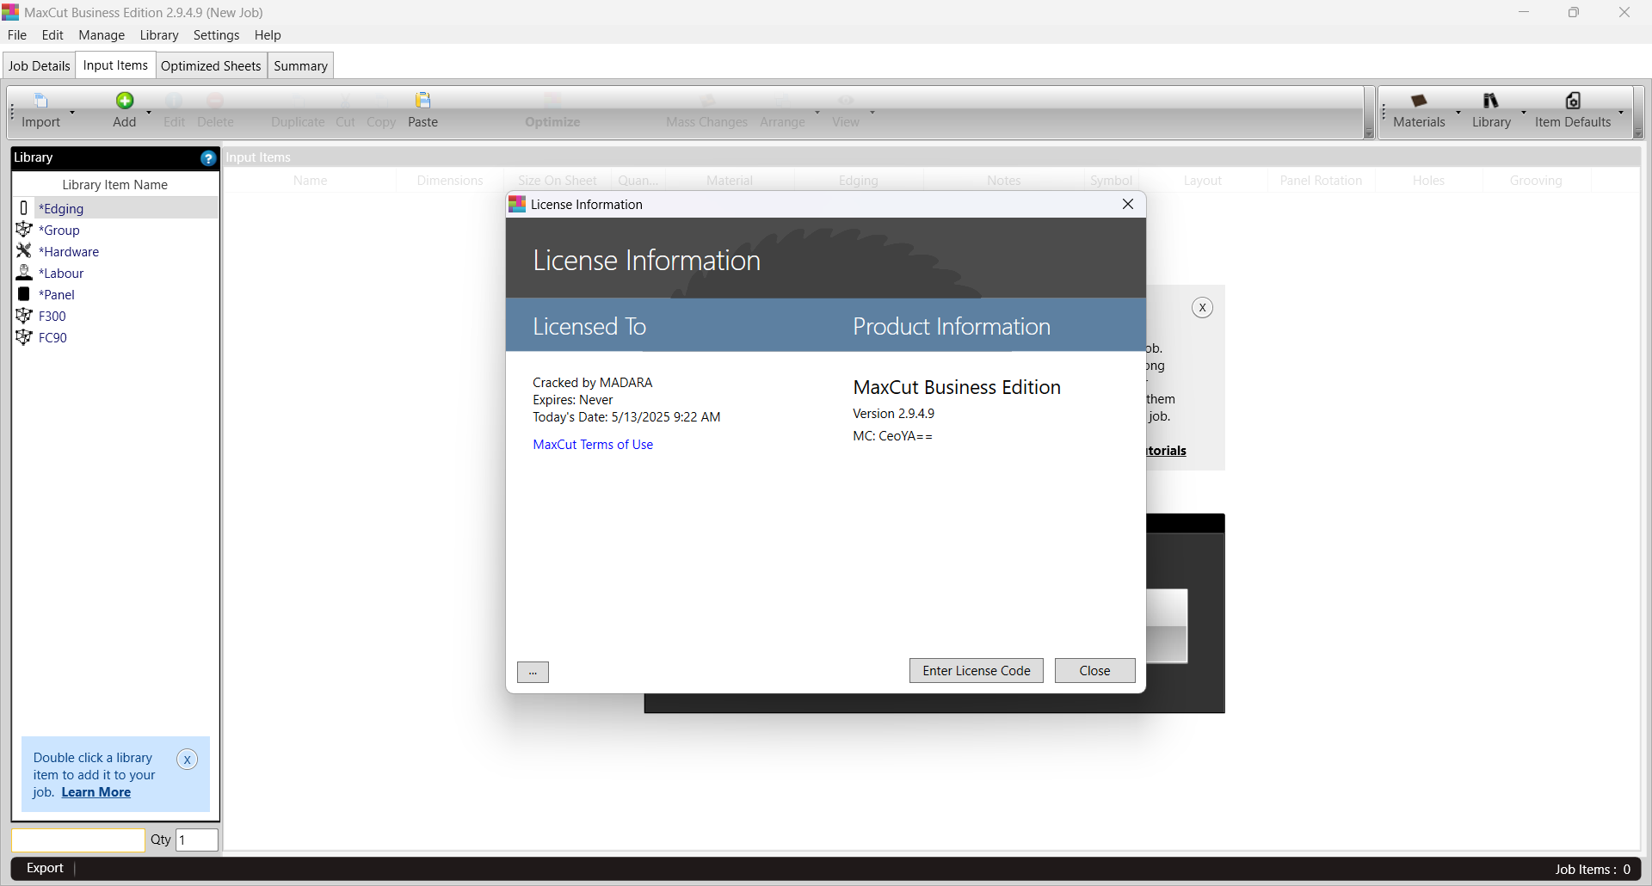1652x886 pixels.
Task: Expand the Item Defaults dropdown arrow
Action: [1621, 113]
